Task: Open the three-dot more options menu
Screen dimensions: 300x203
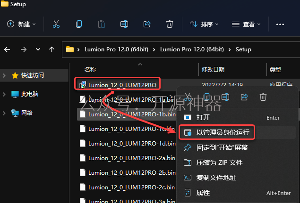Action: (x=280, y=24)
